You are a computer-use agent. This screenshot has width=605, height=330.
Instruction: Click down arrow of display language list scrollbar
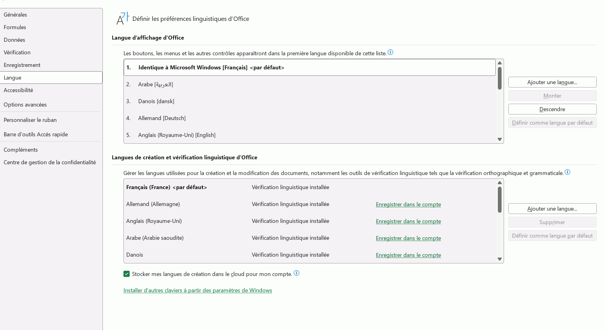pyautogui.click(x=500, y=139)
